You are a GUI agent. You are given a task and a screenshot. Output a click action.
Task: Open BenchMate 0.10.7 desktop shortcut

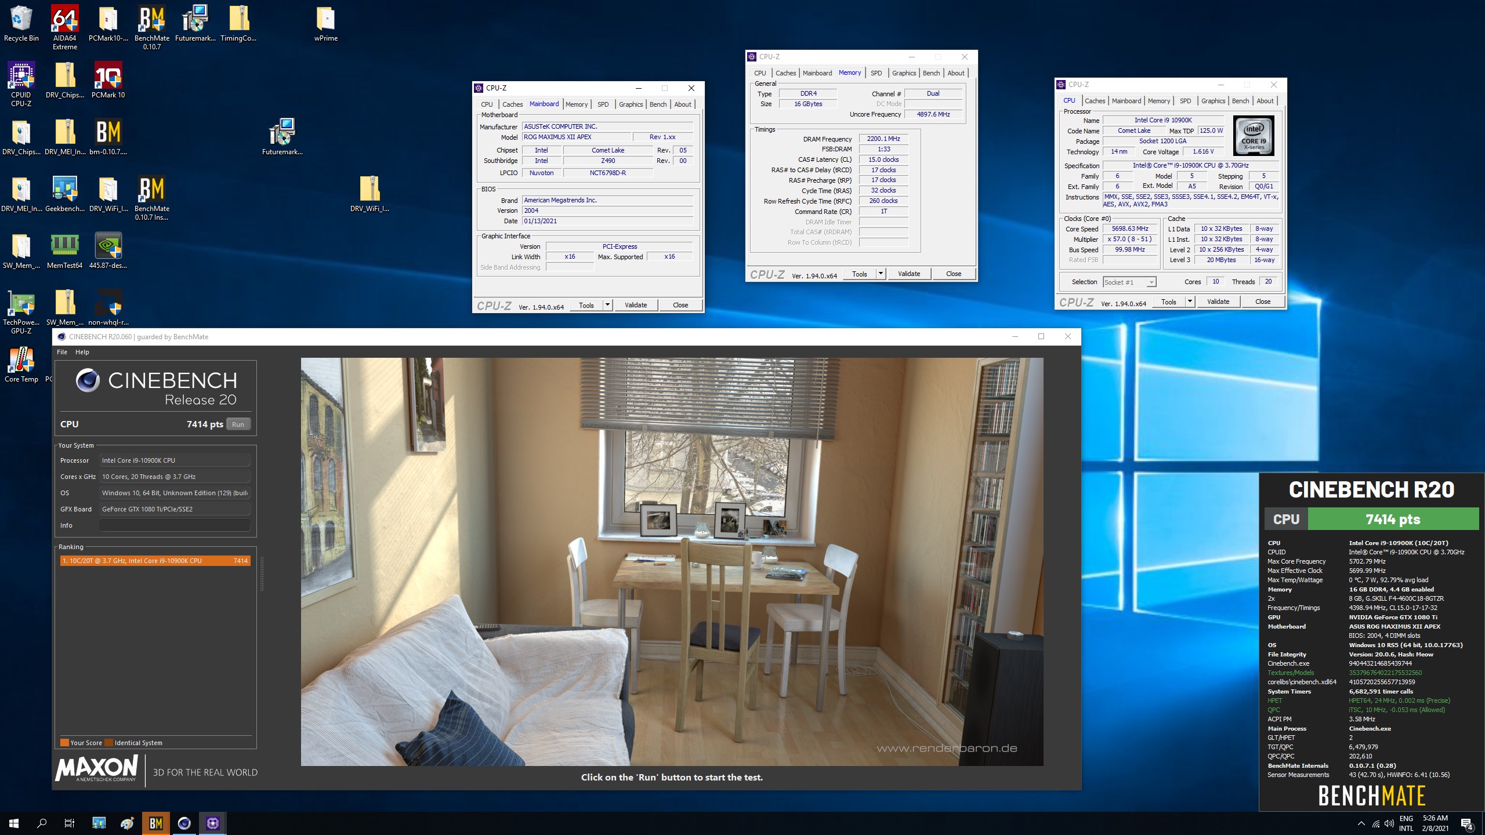click(x=152, y=28)
